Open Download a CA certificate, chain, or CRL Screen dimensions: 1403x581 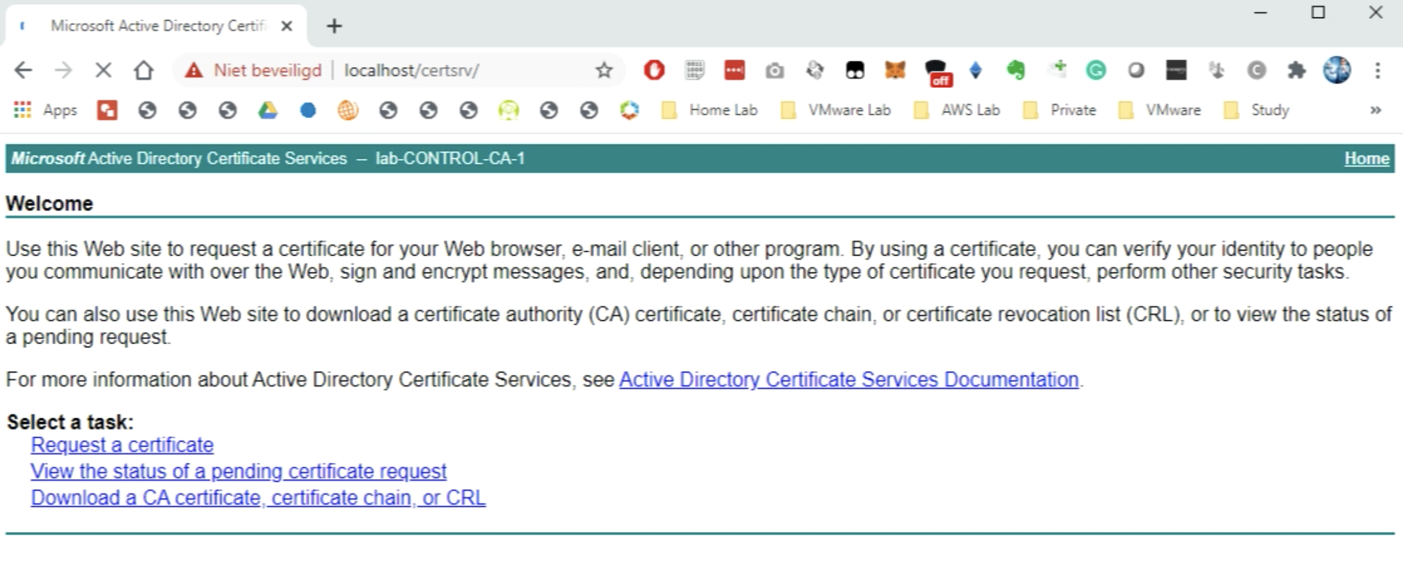[258, 498]
